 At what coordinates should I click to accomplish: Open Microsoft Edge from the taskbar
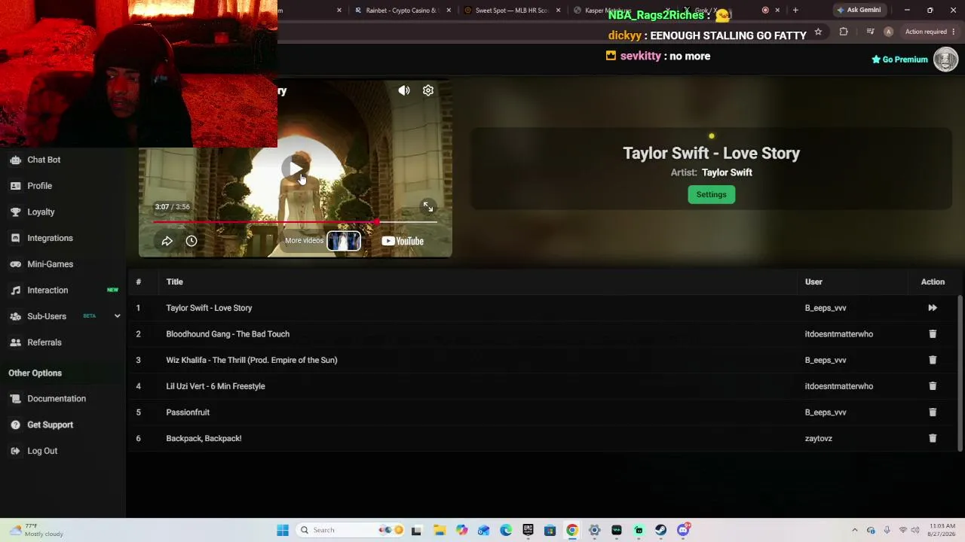point(506,530)
